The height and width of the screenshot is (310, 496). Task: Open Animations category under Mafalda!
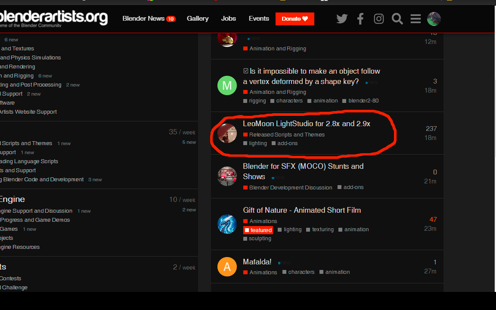coord(260,273)
